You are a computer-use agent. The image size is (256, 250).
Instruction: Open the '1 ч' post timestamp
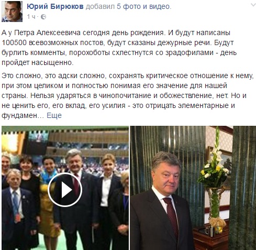coord(31,17)
